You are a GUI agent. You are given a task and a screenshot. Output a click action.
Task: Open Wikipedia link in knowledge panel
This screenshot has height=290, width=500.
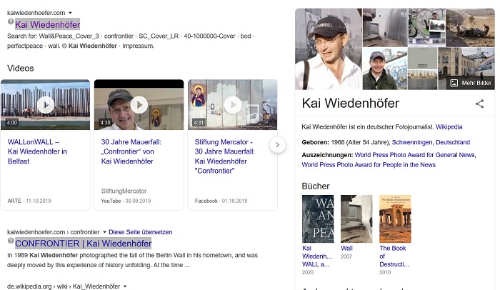point(449,126)
